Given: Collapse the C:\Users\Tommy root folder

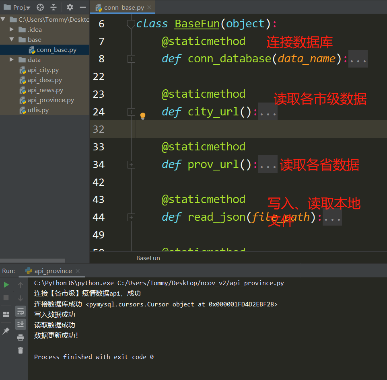Looking at the screenshot, I should (3, 19).
